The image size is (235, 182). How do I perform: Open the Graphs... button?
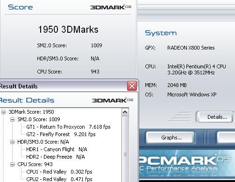tap(171, 138)
